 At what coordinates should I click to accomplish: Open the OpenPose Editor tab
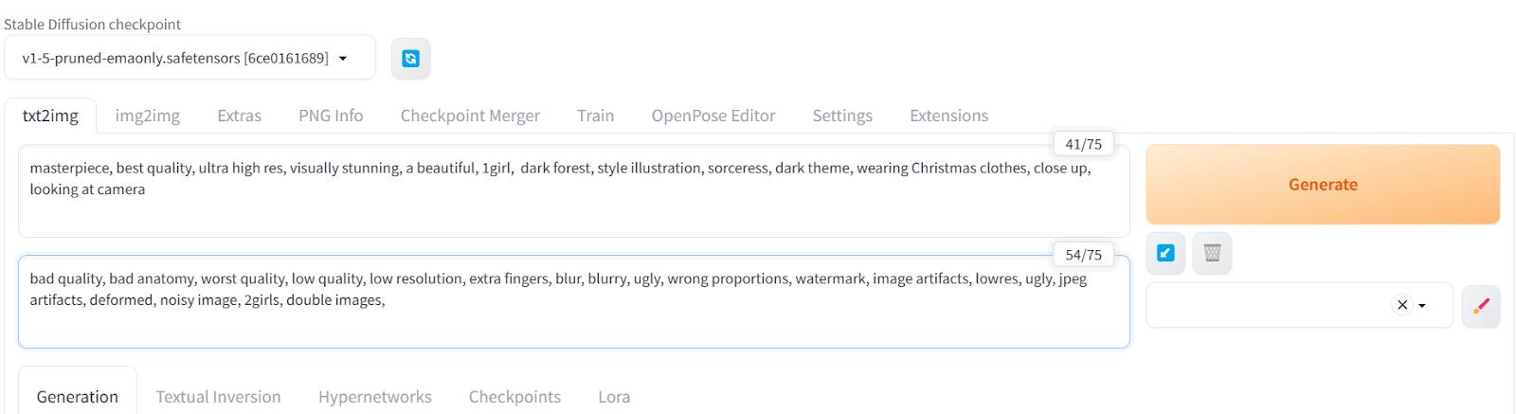coord(713,116)
